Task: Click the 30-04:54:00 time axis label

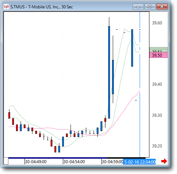Action: 74,162
